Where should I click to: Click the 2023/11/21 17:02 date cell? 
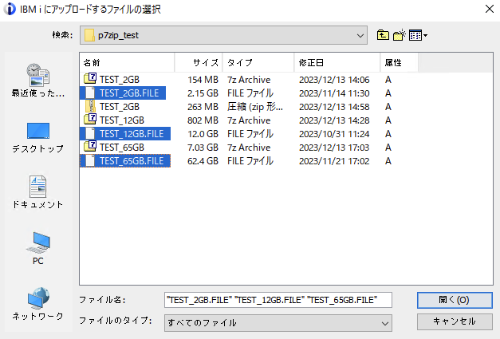(x=334, y=161)
